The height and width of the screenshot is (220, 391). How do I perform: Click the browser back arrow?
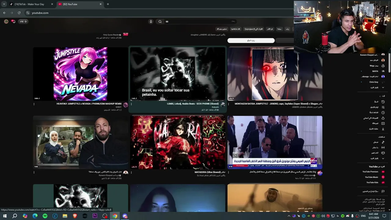point(4,13)
